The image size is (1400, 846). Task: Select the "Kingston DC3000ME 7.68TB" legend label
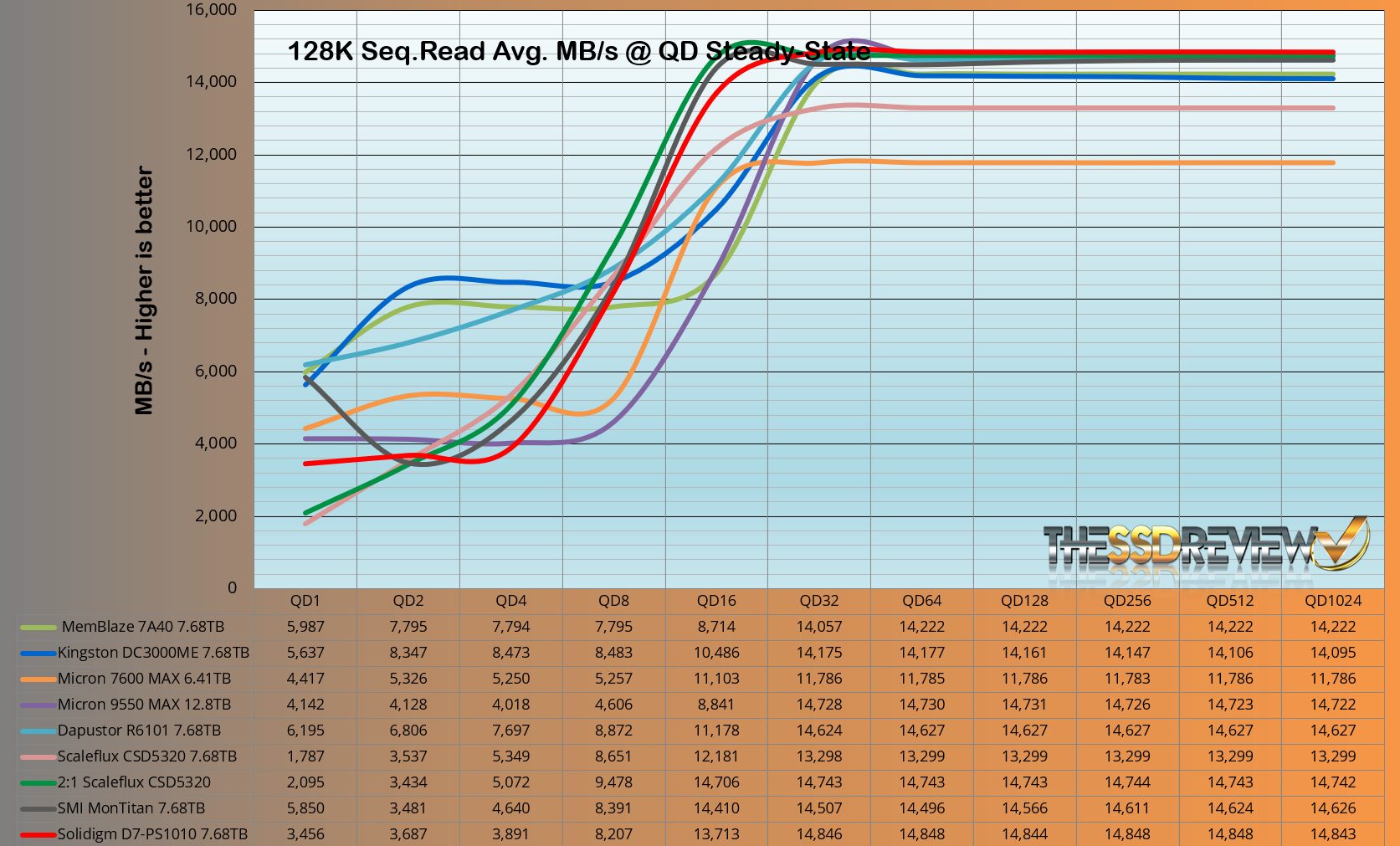(x=153, y=653)
